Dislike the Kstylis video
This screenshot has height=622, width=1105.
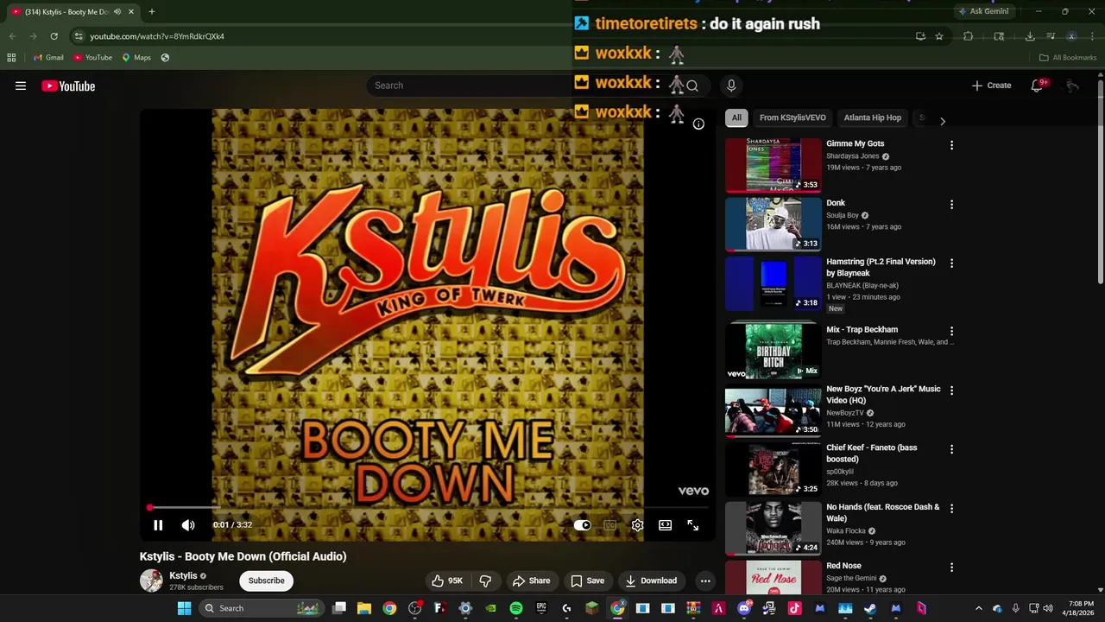coord(485,581)
